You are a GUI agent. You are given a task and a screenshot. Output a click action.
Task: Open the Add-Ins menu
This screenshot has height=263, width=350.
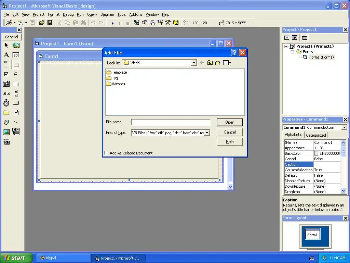[136, 14]
